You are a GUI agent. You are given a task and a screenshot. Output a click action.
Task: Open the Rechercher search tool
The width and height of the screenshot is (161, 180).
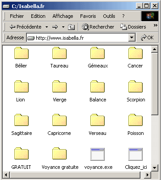pos(98,27)
